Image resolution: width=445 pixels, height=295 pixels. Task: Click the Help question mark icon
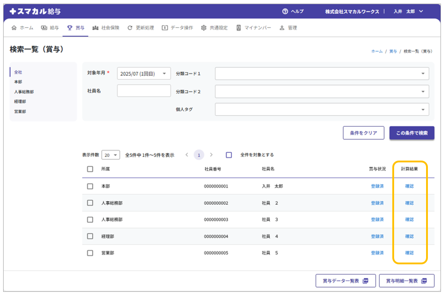(x=285, y=11)
